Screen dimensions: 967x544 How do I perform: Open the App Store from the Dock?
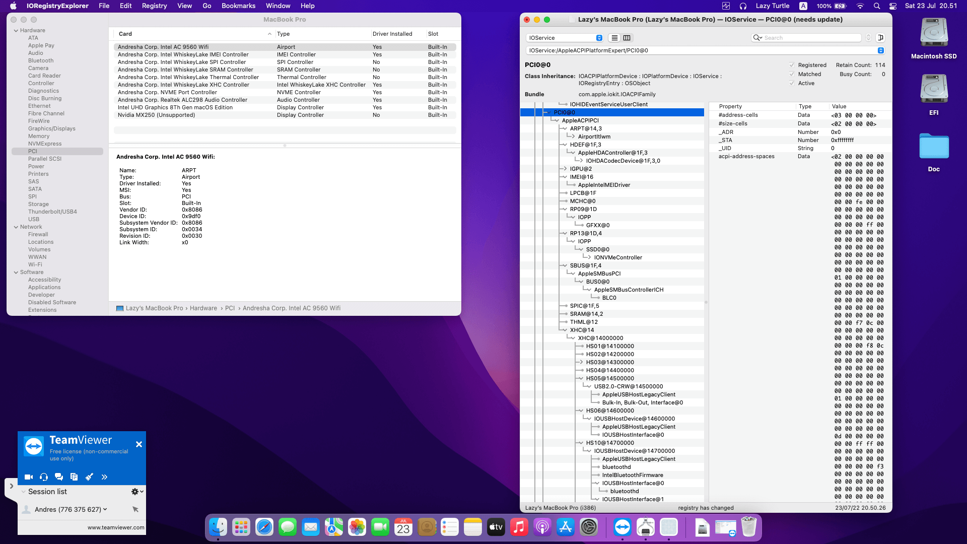pos(566,527)
